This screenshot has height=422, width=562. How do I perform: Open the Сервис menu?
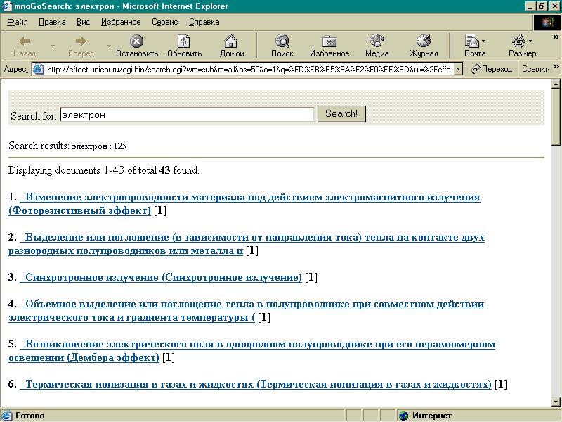164,22
